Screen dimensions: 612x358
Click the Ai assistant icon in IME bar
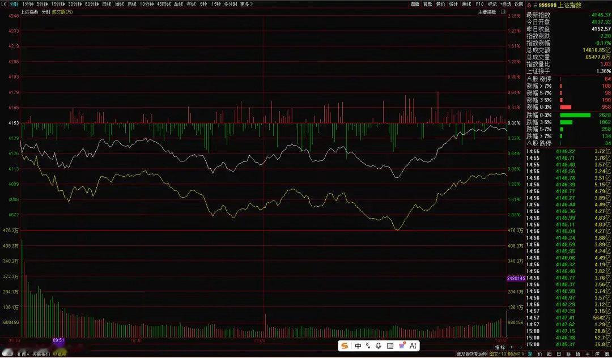tap(413, 346)
